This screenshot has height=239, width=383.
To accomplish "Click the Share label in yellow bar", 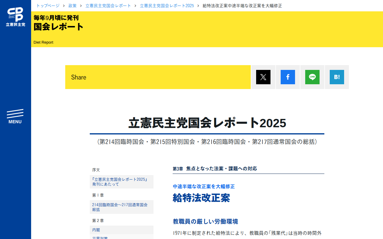I will pos(79,77).
